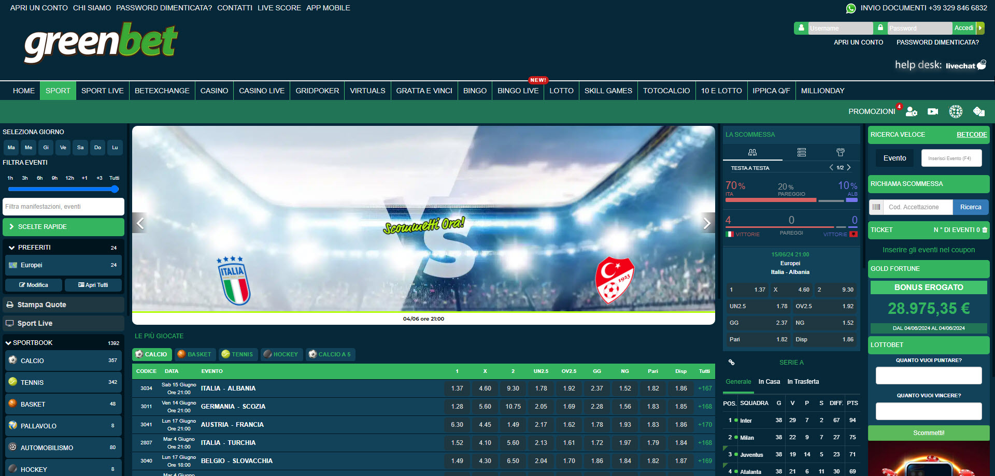Select day Ve in Seleziona Giorno
The image size is (995, 476).
63,148
